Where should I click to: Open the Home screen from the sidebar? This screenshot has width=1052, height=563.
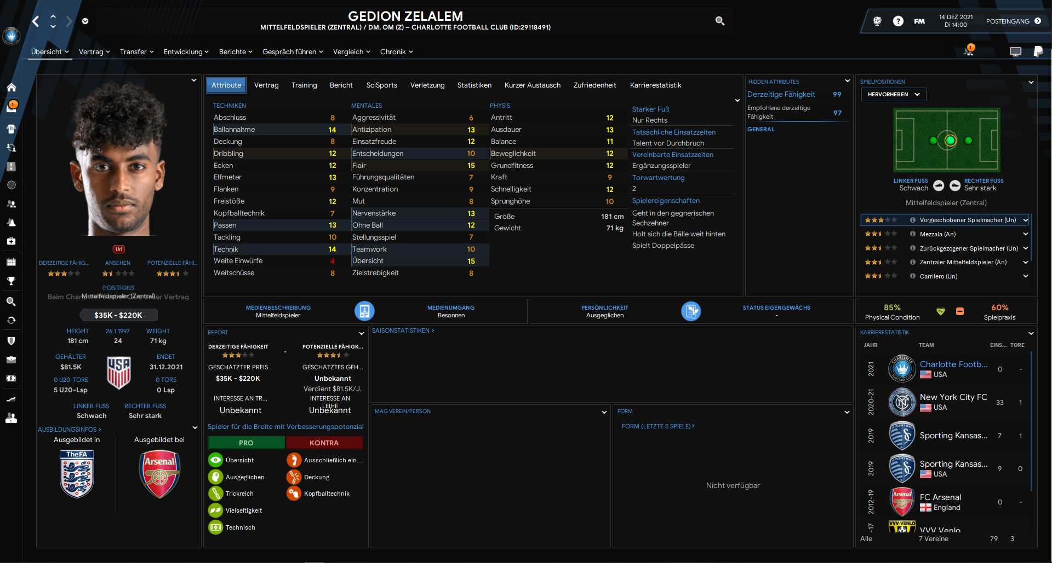11,88
